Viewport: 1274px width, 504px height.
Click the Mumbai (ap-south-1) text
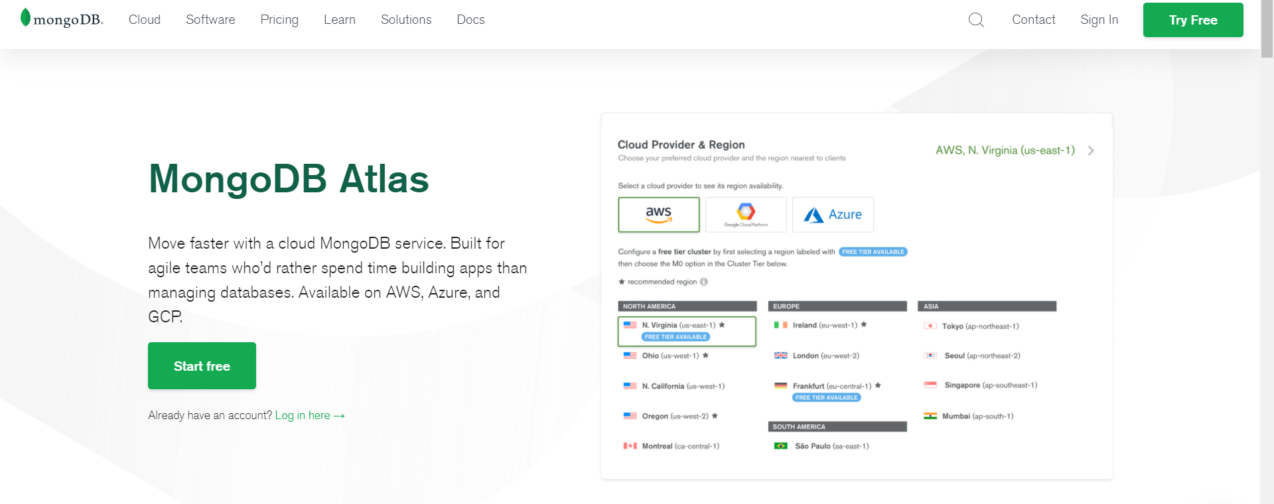[x=978, y=416]
